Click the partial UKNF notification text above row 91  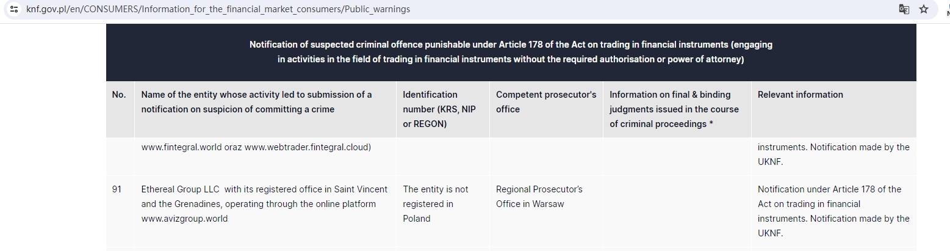coord(833,155)
